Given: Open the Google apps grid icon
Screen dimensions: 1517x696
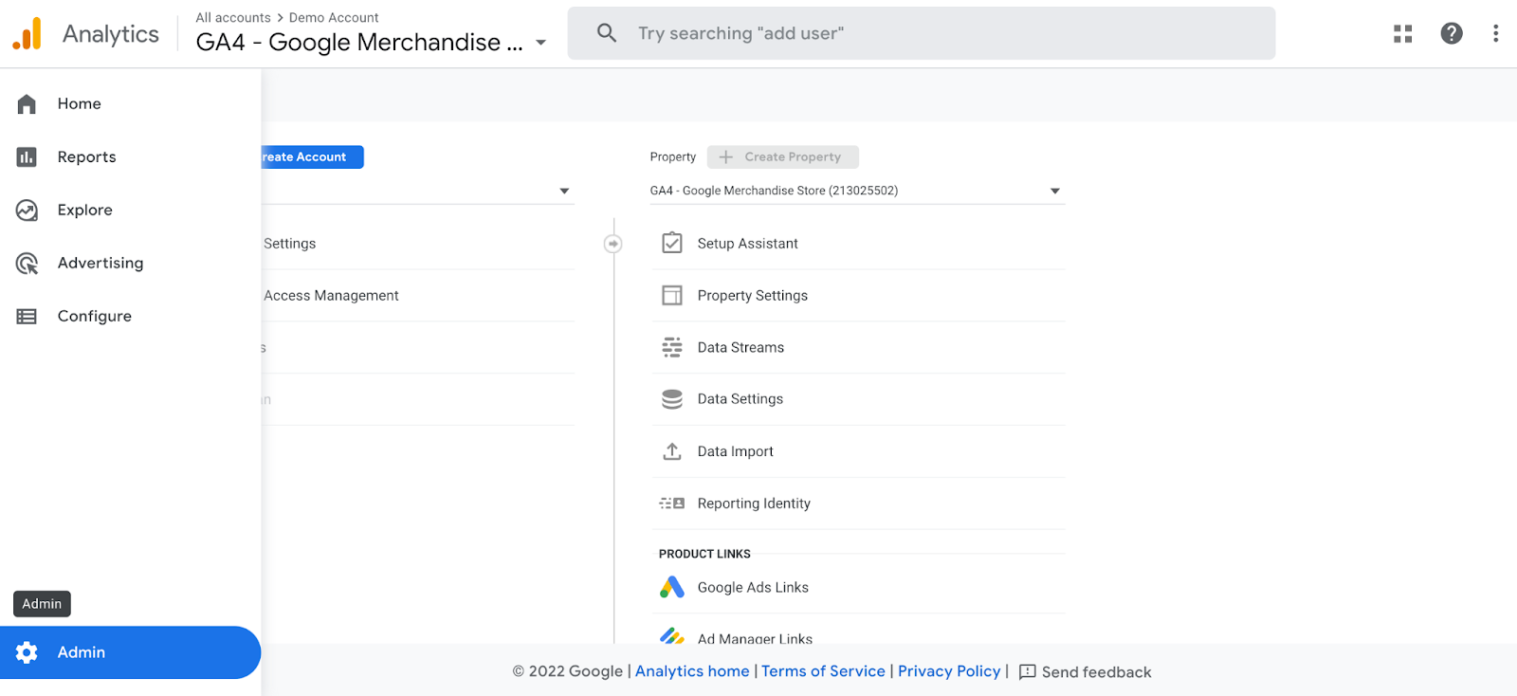Looking at the screenshot, I should pos(1402,34).
